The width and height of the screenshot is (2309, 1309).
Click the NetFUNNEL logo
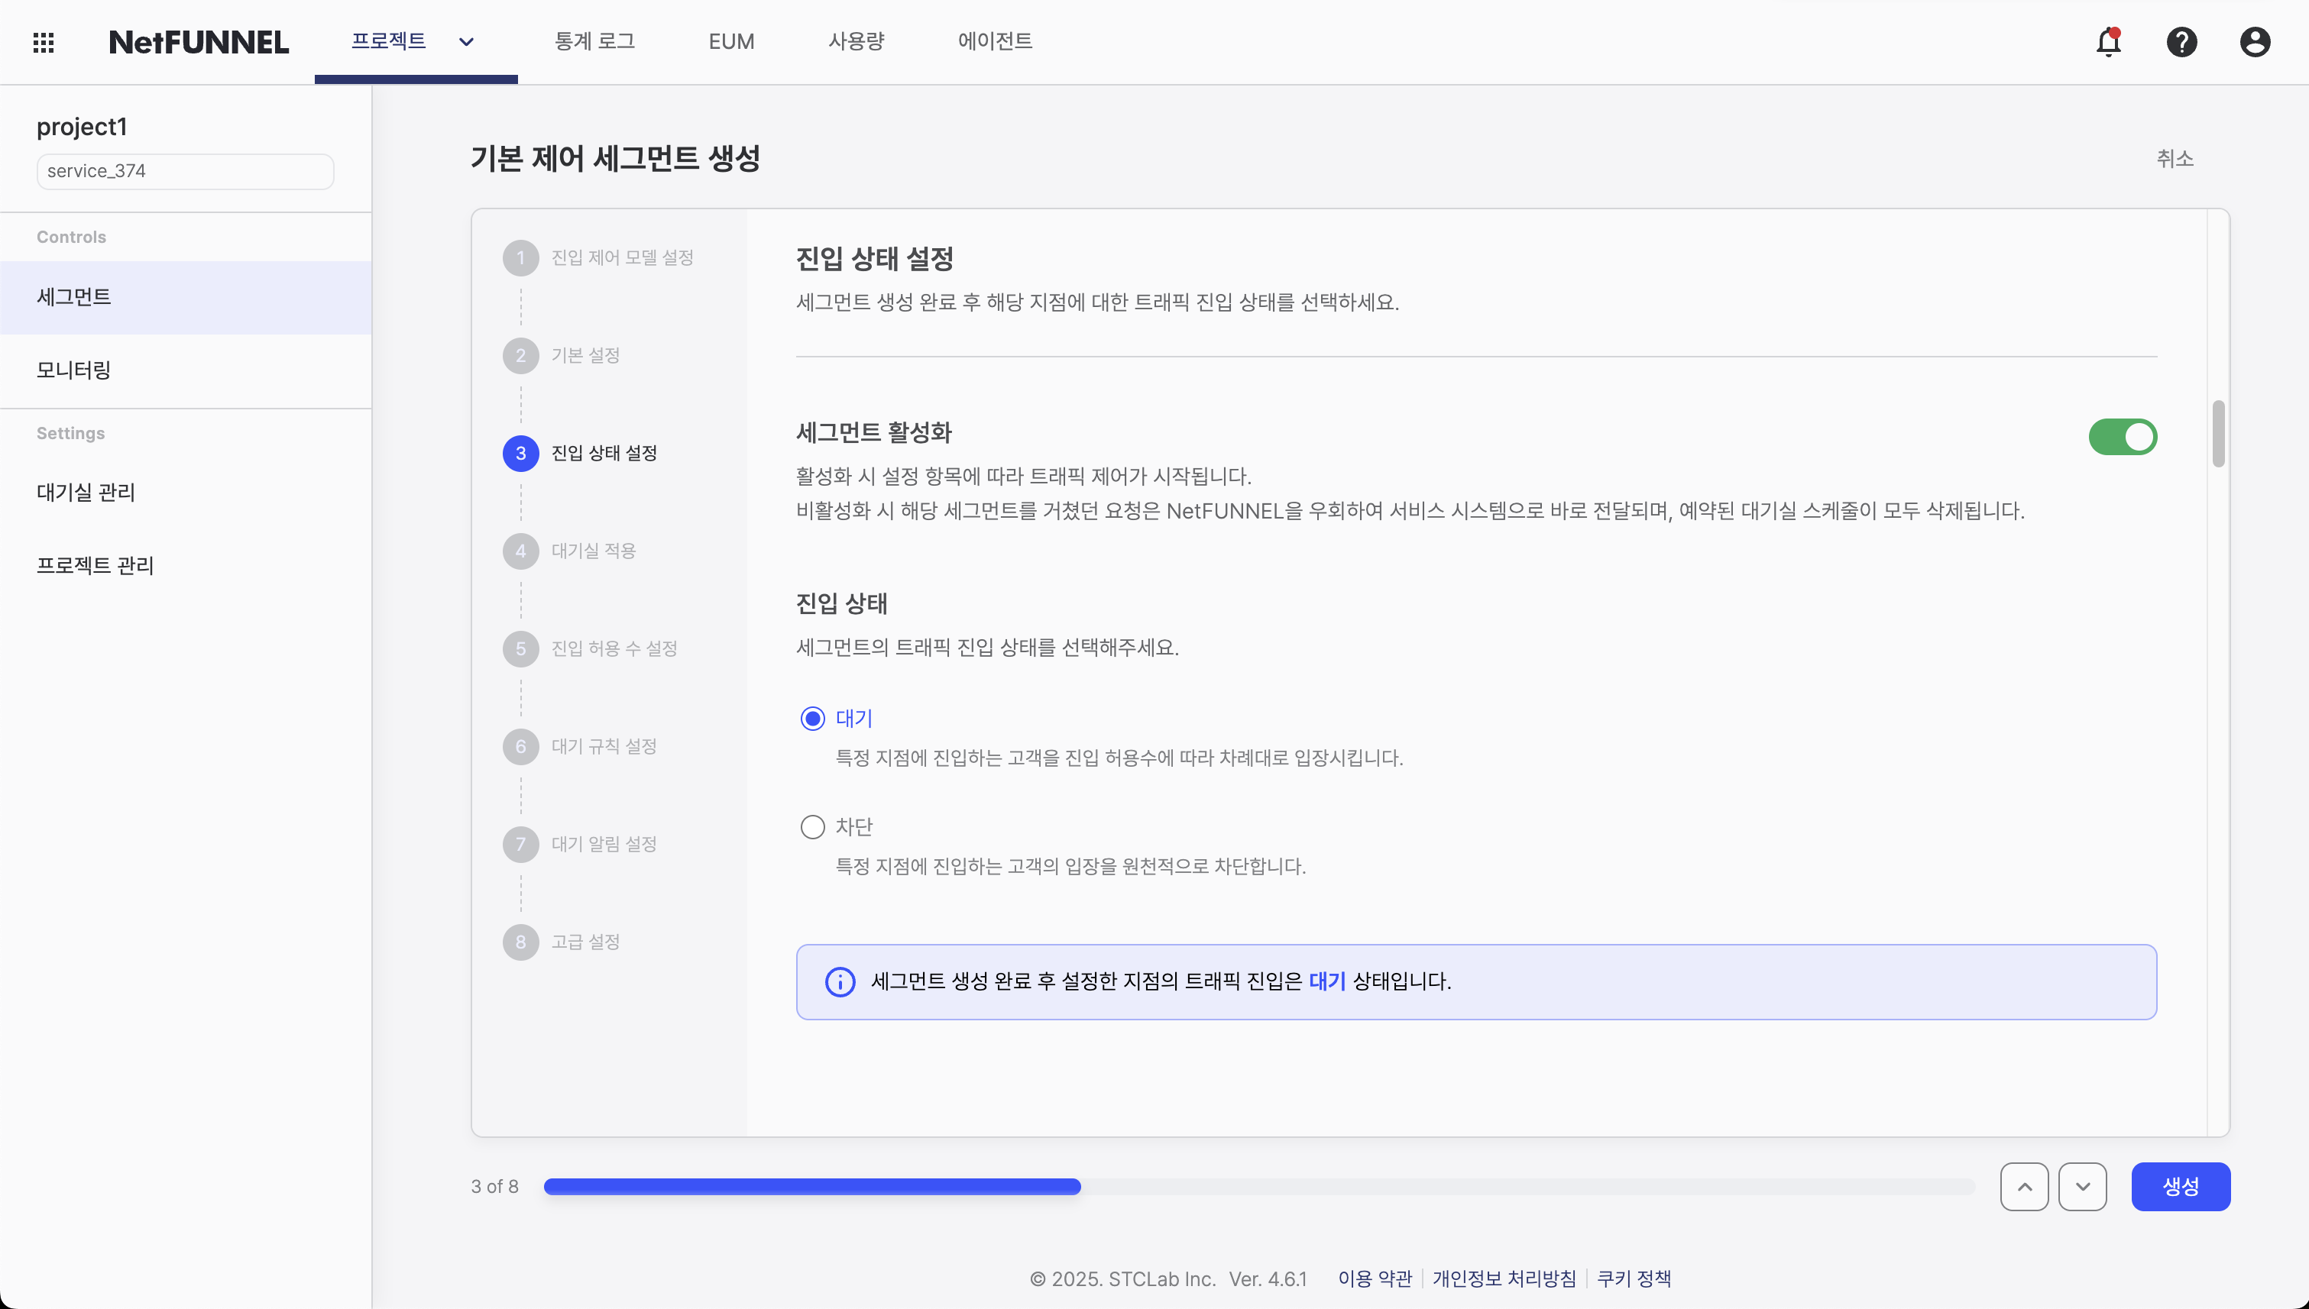(x=199, y=41)
